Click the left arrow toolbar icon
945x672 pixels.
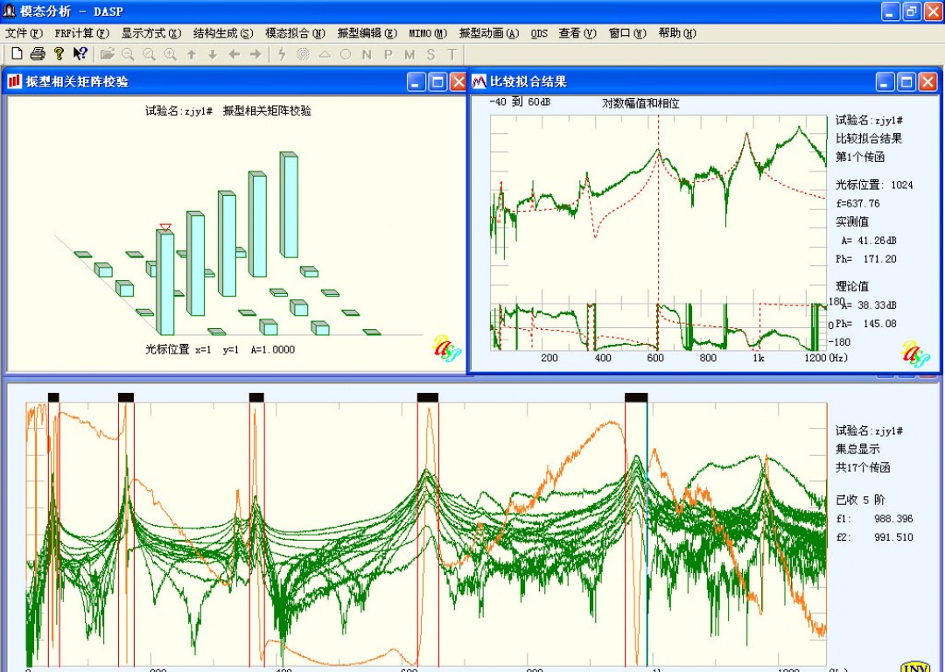[x=234, y=54]
